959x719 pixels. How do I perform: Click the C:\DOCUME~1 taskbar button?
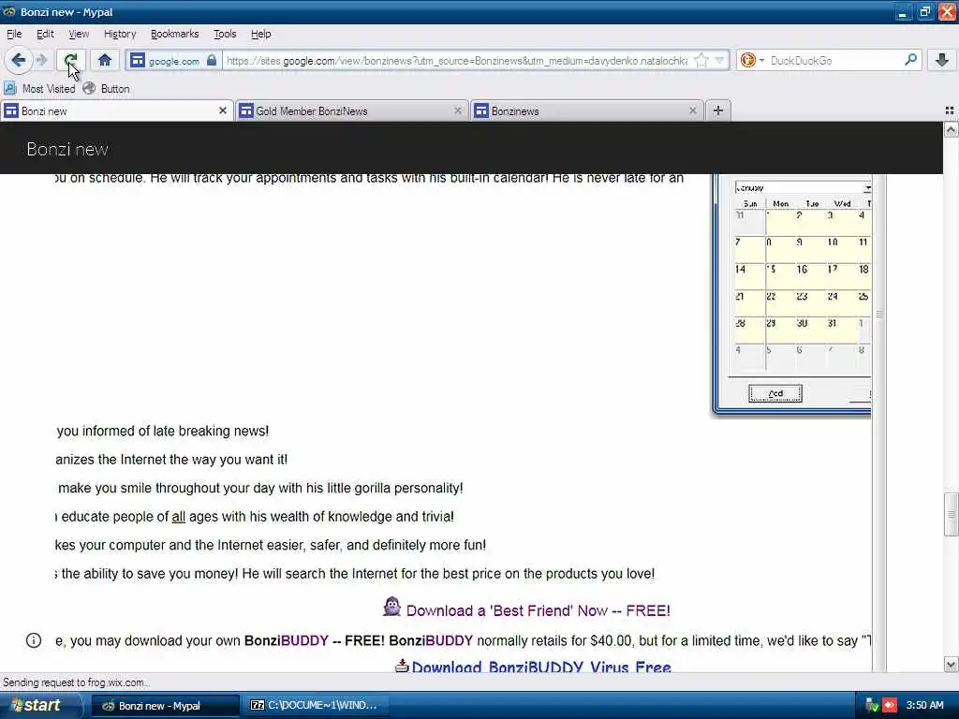click(315, 706)
